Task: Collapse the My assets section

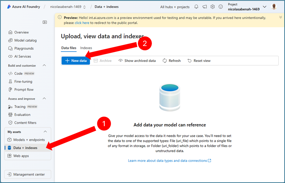Action: pos(45,132)
